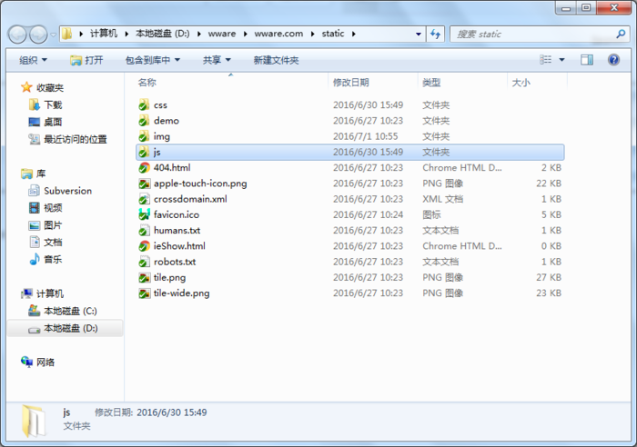Click the robots.txt file icon
The height and width of the screenshot is (447, 637).
pos(144,262)
